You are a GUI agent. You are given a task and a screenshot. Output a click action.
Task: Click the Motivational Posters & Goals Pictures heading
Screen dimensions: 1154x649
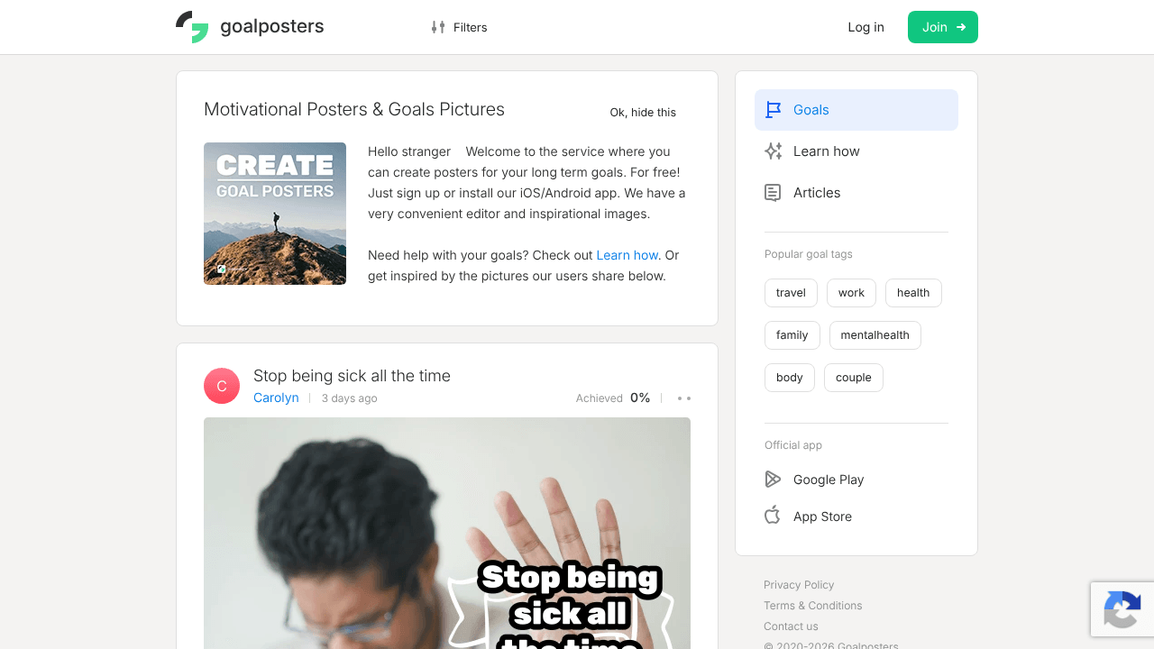pos(354,109)
